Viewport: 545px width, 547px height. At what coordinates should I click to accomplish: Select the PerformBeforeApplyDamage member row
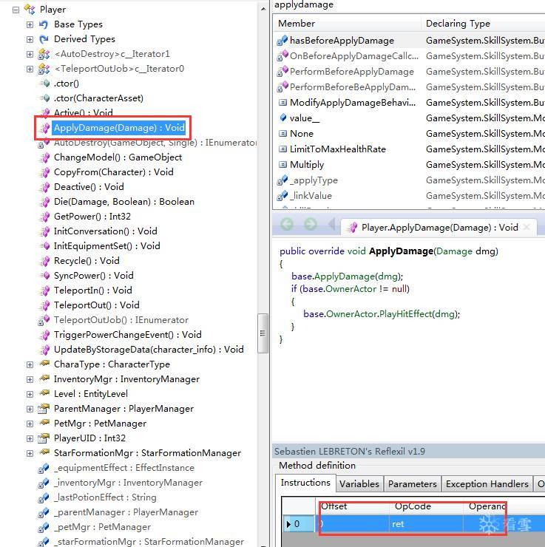[409, 72]
